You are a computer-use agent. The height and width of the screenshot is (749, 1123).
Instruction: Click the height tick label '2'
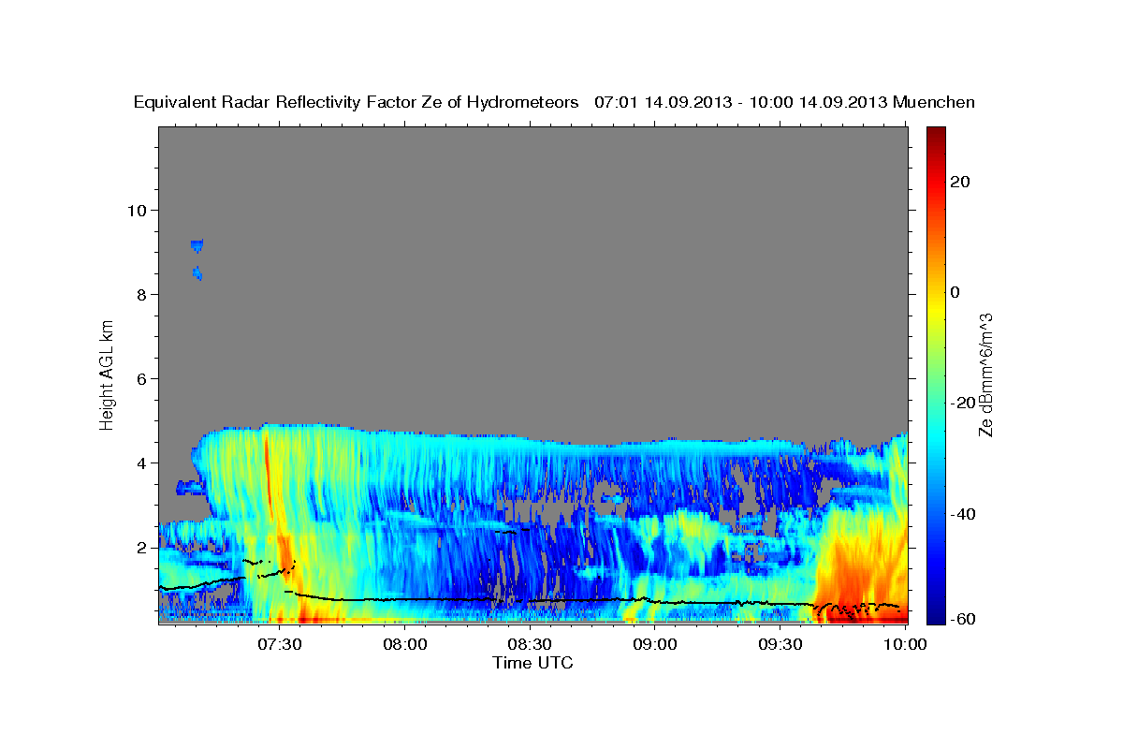[141, 547]
